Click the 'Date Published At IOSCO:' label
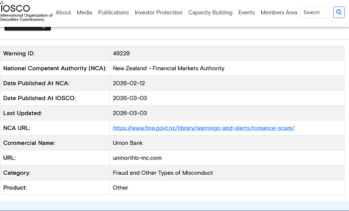Viewport: 349px width, 211px height. pyautogui.click(x=39, y=98)
